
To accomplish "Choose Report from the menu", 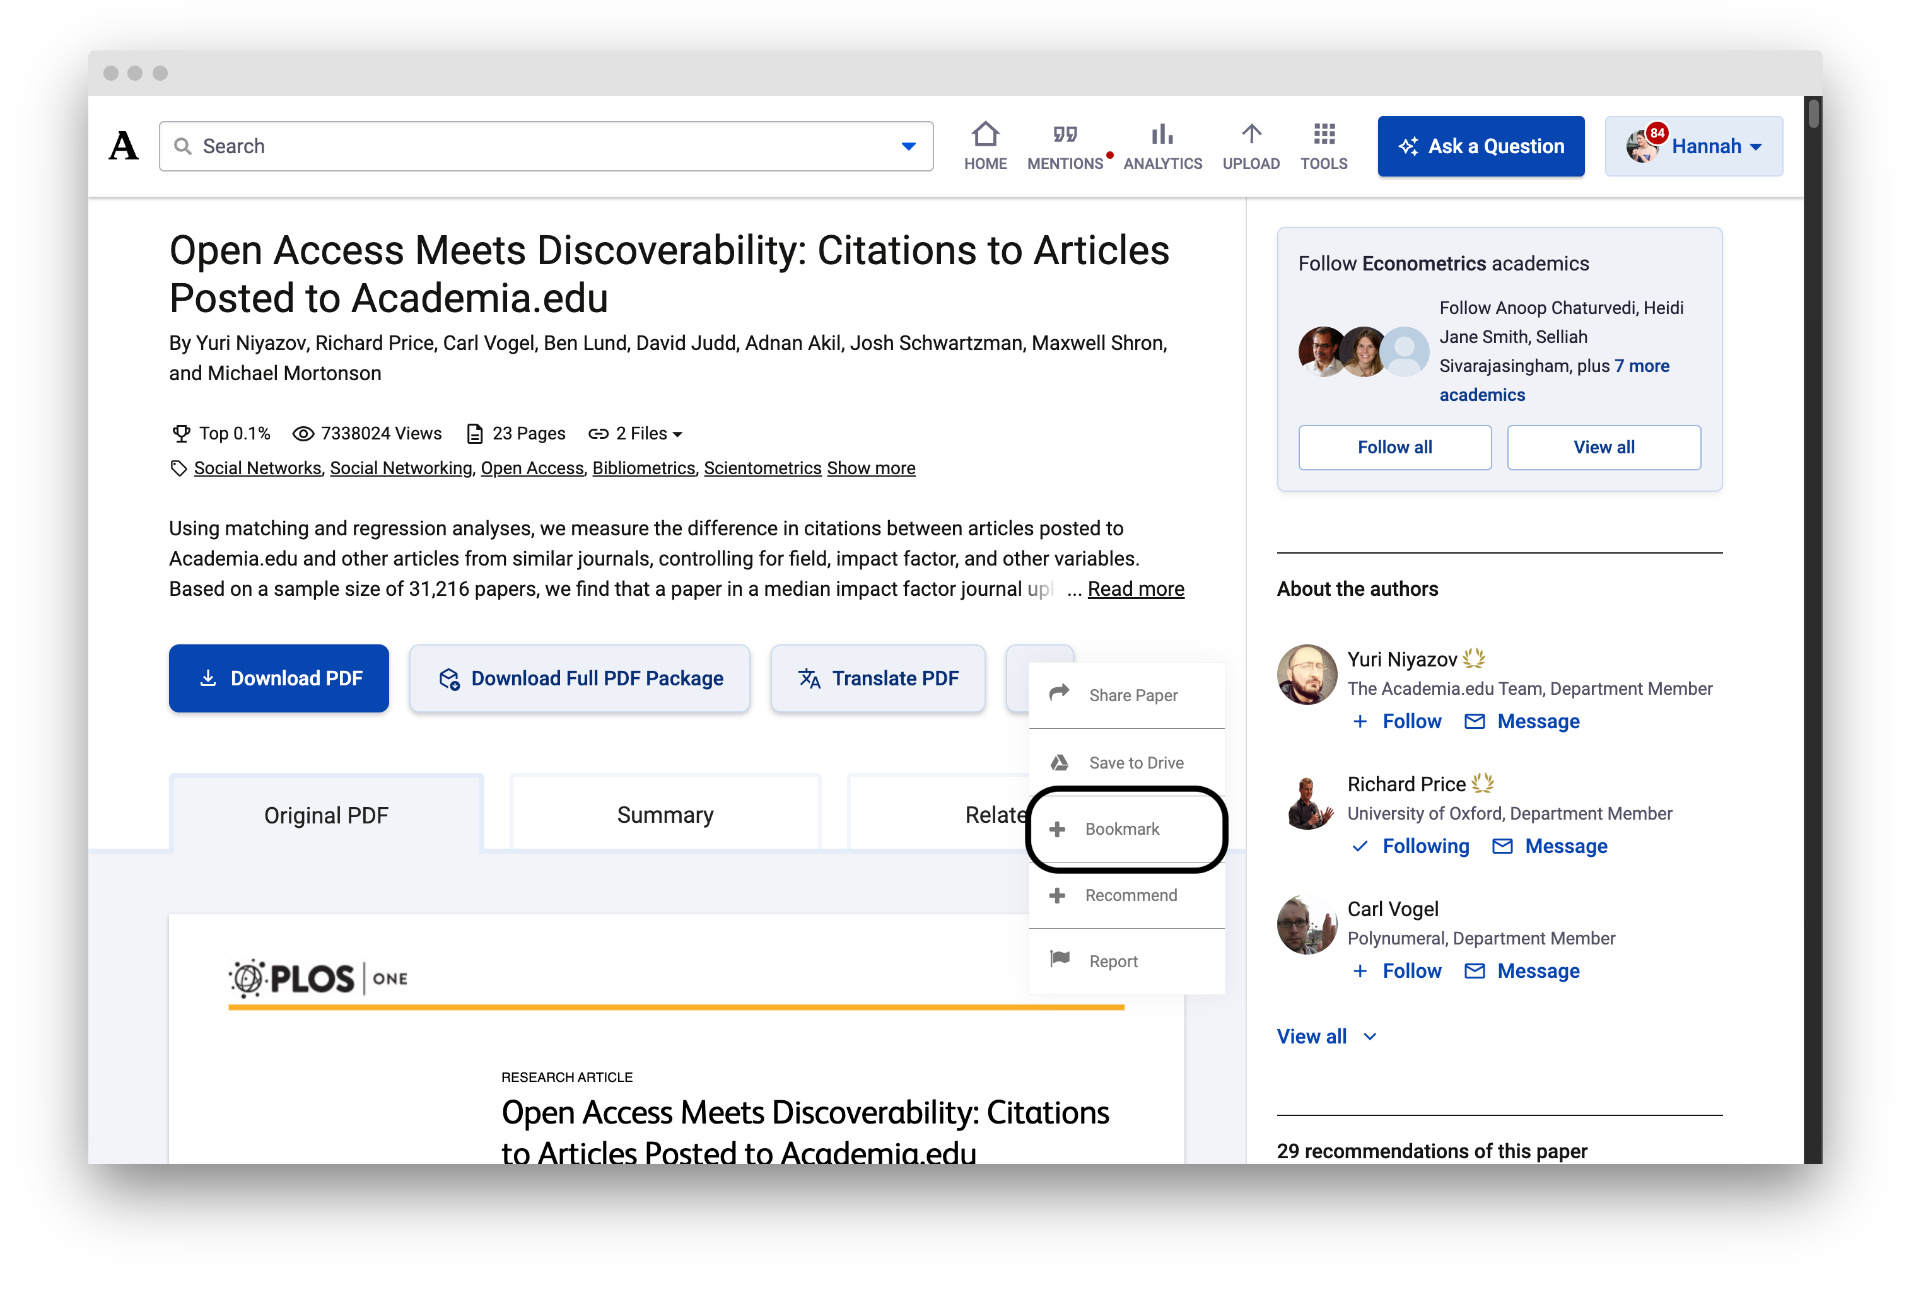I will tap(1126, 961).
